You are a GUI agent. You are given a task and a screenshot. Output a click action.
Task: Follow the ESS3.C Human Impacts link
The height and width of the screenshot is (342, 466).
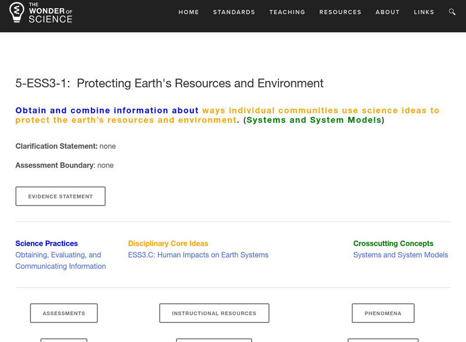point(197,254)
